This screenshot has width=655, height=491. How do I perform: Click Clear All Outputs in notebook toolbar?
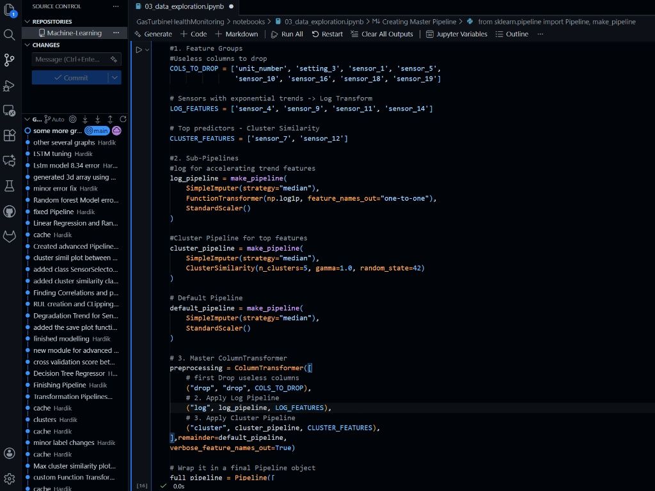[x=382, y=34]
